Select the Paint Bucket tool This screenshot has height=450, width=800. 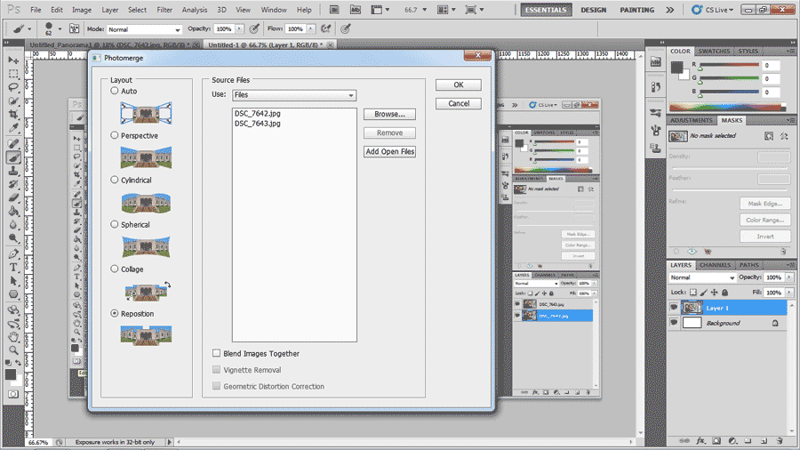point(13,212)
